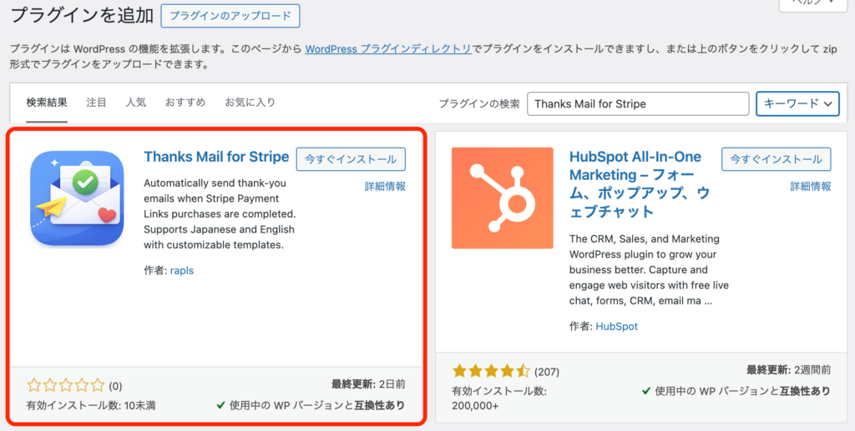Install HubSpot plugin with 今すぐインストール
The width and height of the screenshot is (855, 431).
pyautogui.click(x=776, y=159)
